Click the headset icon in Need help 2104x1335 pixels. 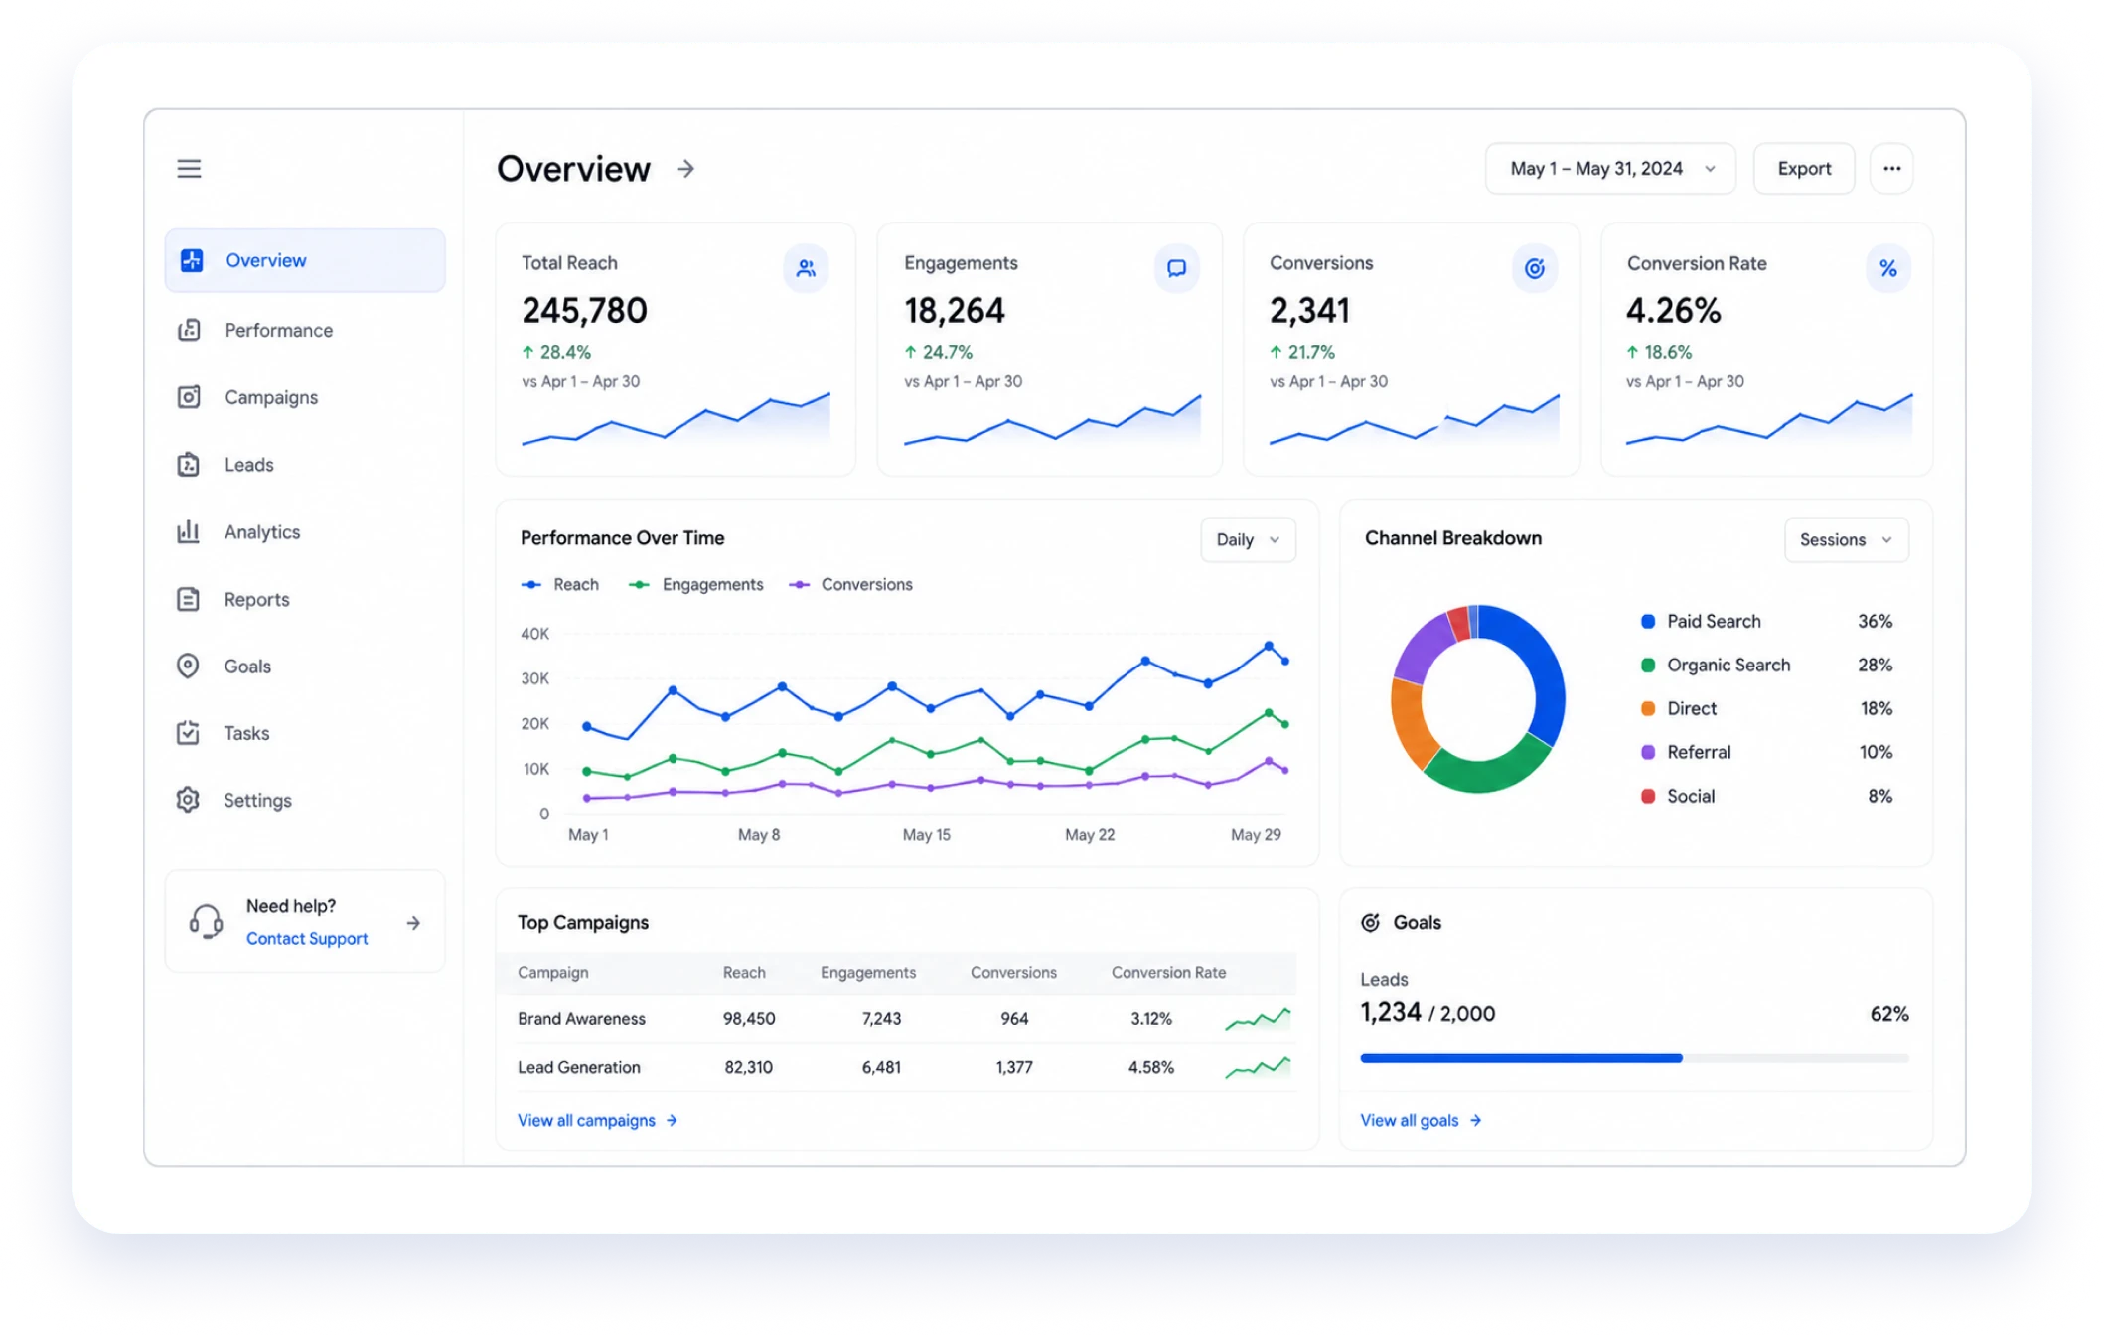pyautogui.click(x=206, y=922)
